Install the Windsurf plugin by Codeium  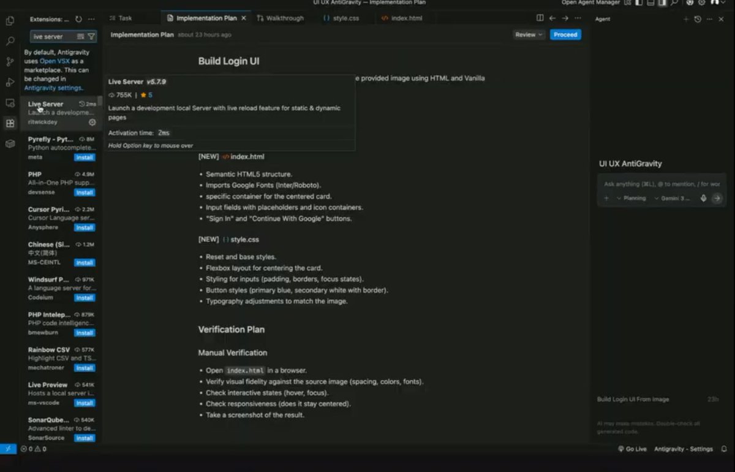[85, 298]
